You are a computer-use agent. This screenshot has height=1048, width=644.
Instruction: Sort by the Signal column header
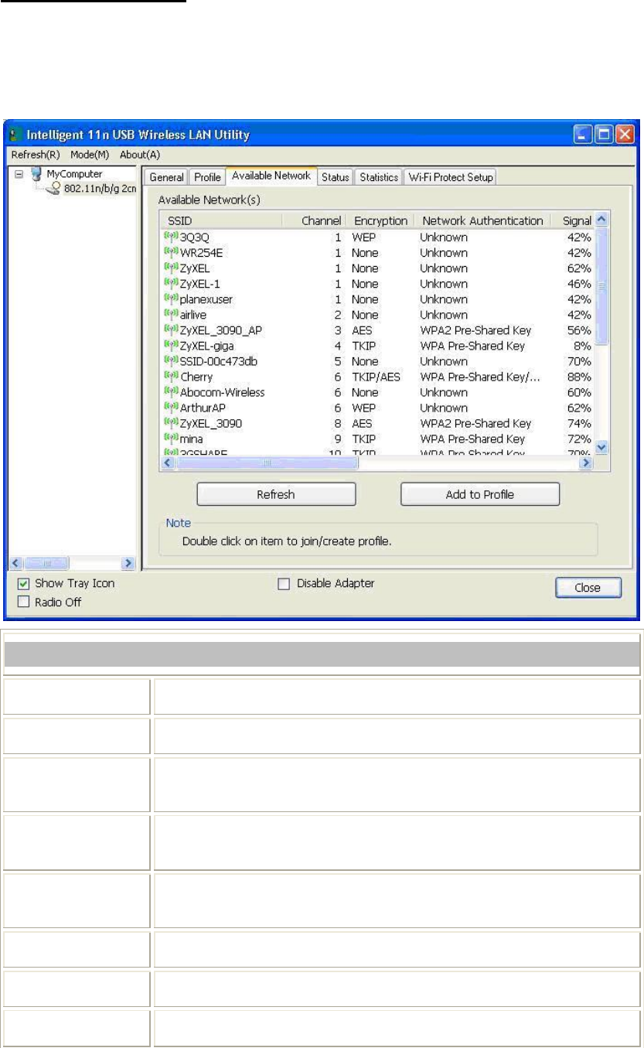[x=573, y=220]
